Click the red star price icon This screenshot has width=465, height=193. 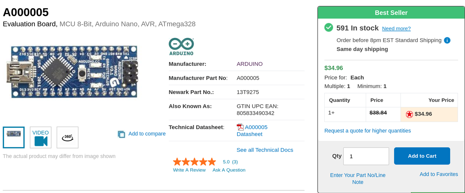coord(409,114)
